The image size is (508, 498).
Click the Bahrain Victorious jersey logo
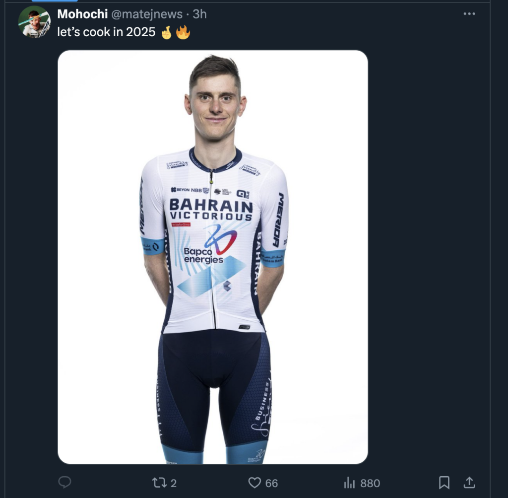[211, 210]
